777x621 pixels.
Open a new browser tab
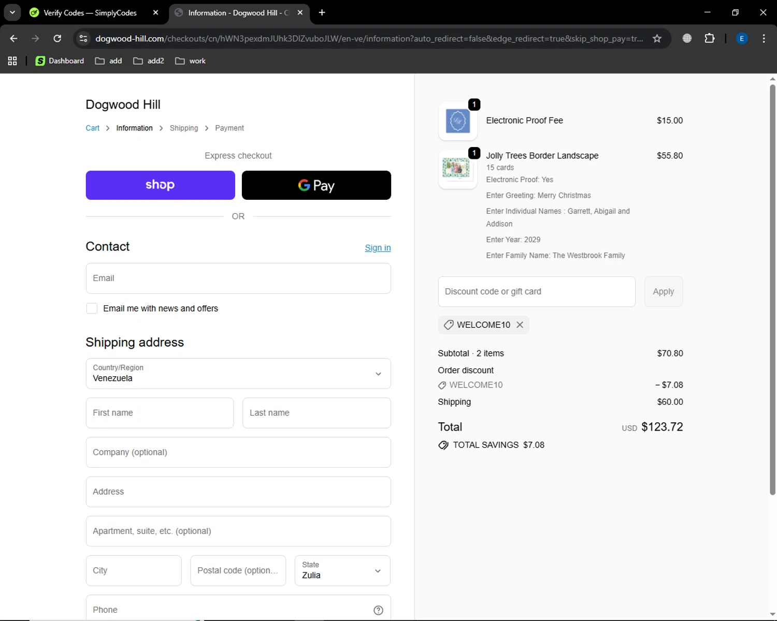click(322, 12)
